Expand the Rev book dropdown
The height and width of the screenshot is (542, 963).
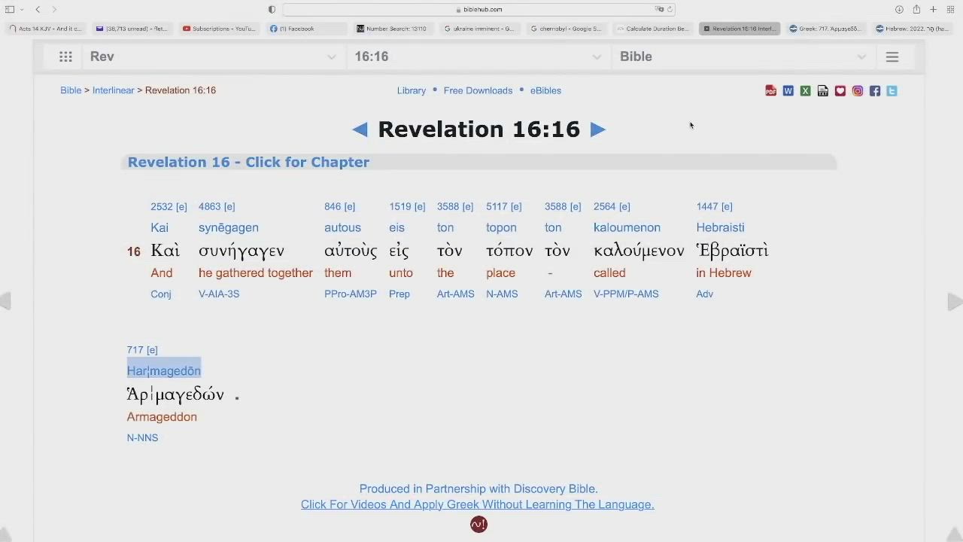click(x=331, y=57)
